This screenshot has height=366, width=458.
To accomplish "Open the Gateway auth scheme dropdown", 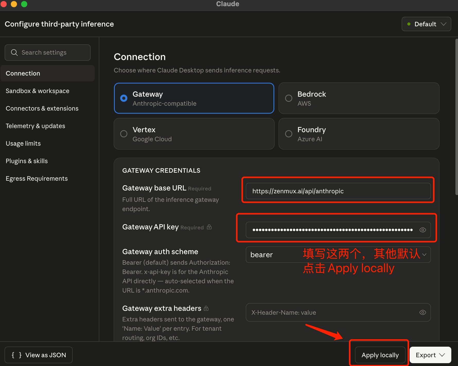I will tap(338, 255).
